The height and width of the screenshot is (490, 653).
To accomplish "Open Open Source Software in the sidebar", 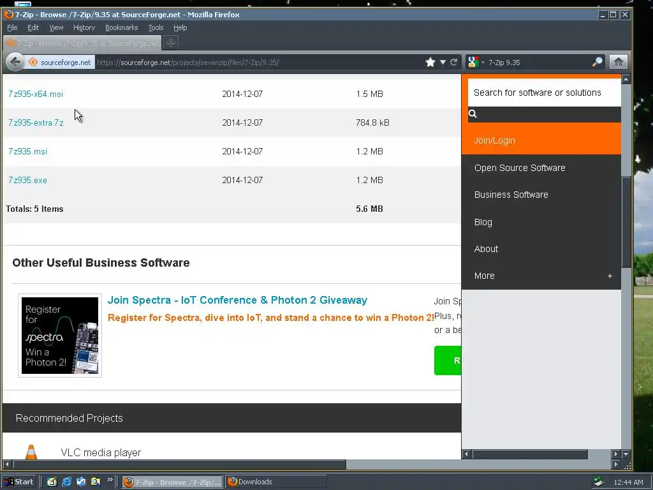I will click(x=520, y=168).
